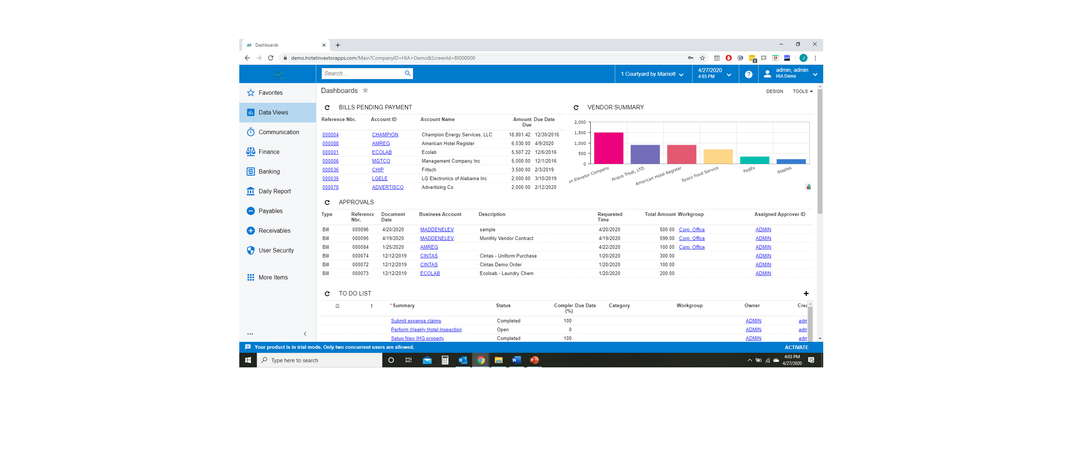This screenshot has height=455, width=1078.
Task: Open MADDENELEV link for bill 000096
Action: click(437, 230)
